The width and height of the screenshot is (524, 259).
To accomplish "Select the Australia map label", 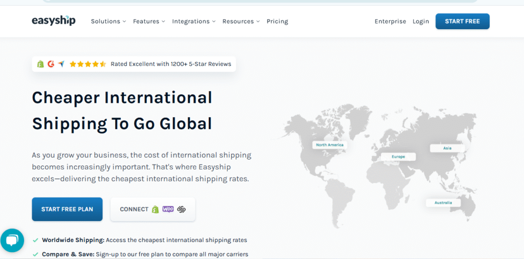I will coord(443,203).
